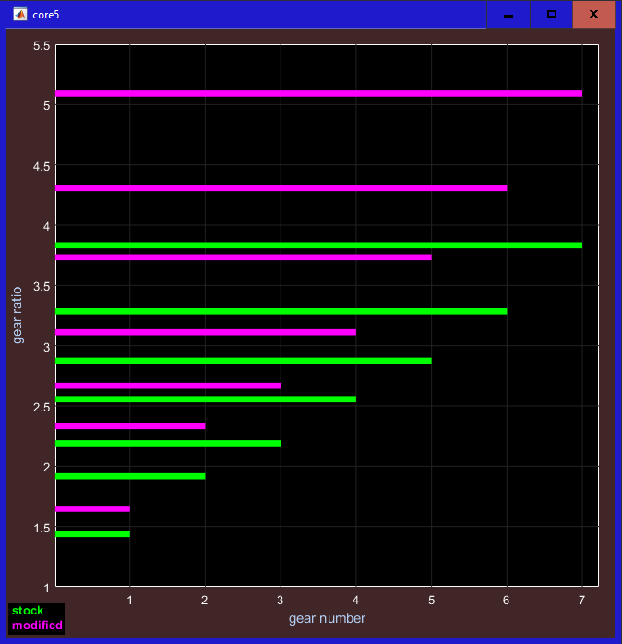Click the MATLAB icon in title bar
This screenshot has width=622, height=644.
point(19,14)
